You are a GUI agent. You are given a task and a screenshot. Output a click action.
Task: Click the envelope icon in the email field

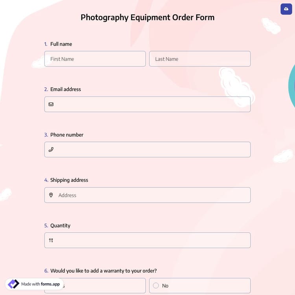click(51, 104)
